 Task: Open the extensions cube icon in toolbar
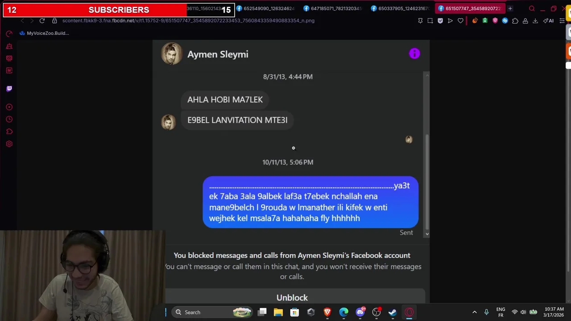click(515, 21)
